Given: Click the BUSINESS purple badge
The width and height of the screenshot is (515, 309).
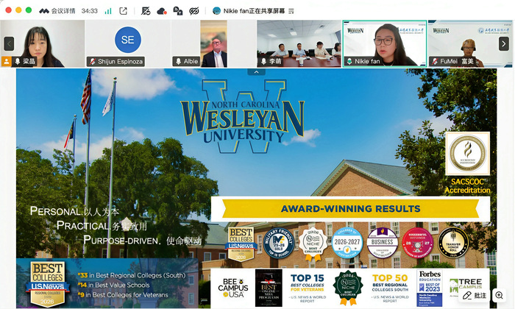Looking at the screenshot, I should [383, 243].
